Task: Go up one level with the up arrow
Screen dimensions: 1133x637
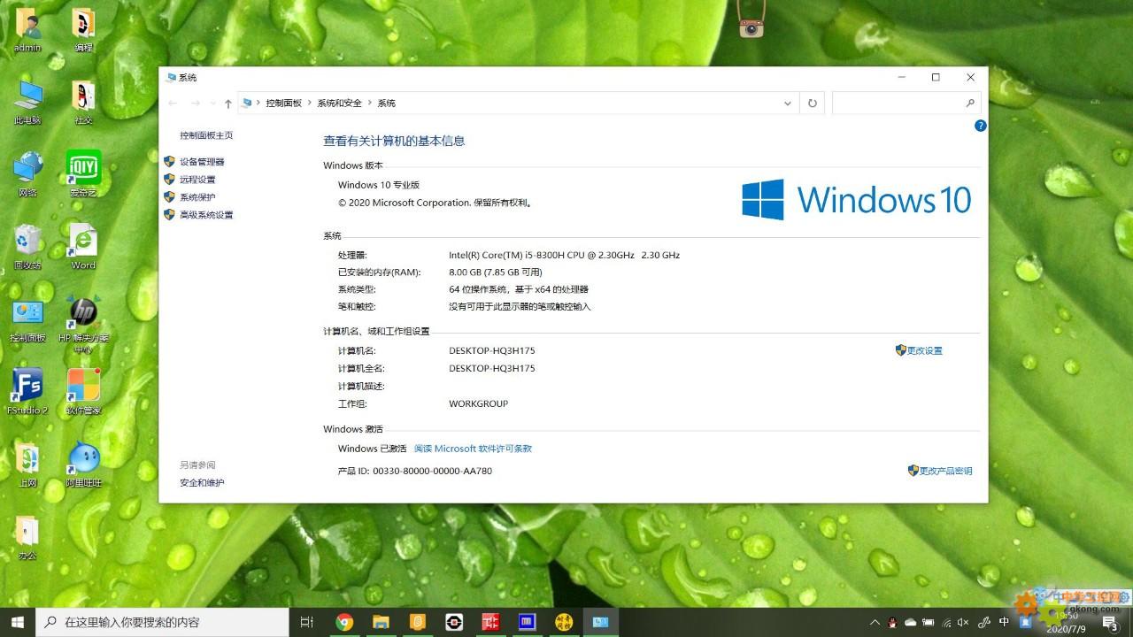Action: 227,104
